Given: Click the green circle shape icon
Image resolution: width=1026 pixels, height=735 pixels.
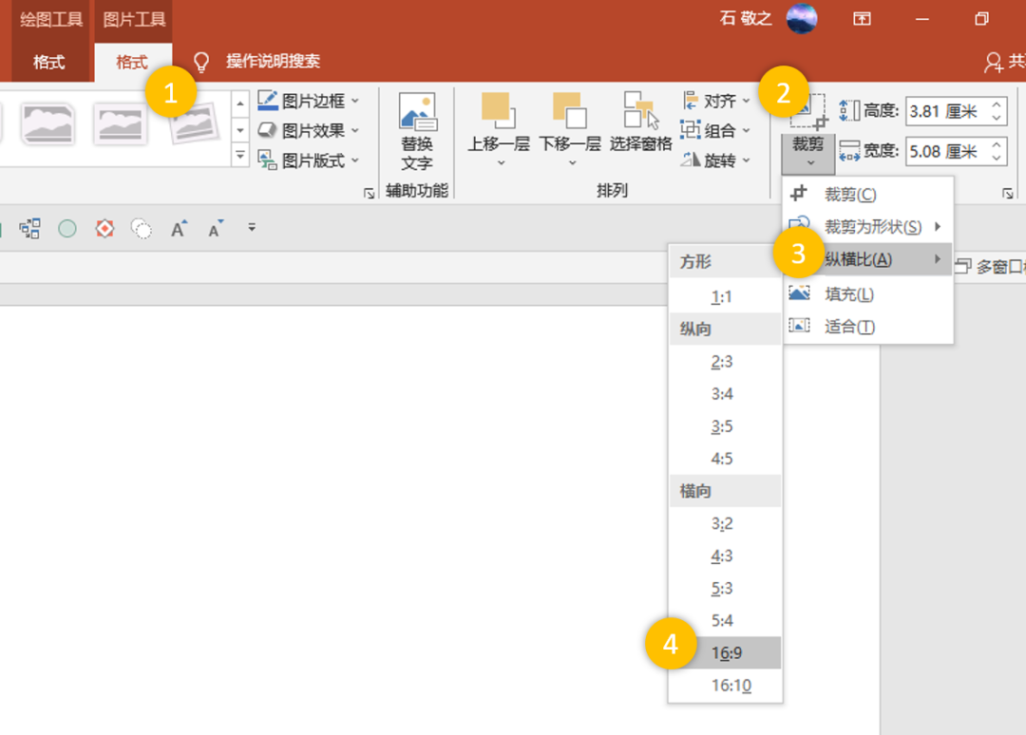Looking at the screenshot, I should tap(67, 229).
